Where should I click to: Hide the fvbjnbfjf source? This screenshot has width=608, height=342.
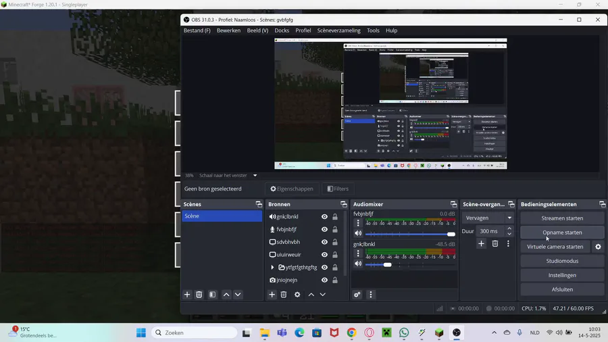(324, 230)
